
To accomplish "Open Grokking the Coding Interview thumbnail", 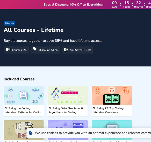I will (x=24, y=96).
